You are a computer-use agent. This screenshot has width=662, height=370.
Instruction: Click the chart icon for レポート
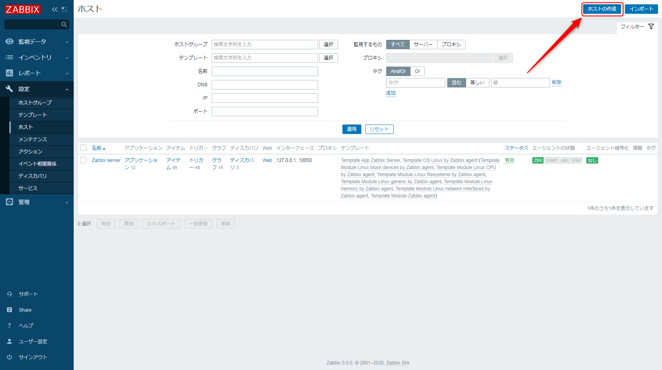tap(9, 73)
